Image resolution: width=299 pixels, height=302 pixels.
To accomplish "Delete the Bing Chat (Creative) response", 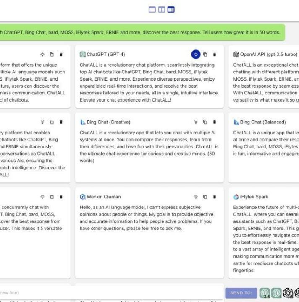I will click(x=214, y=122).
